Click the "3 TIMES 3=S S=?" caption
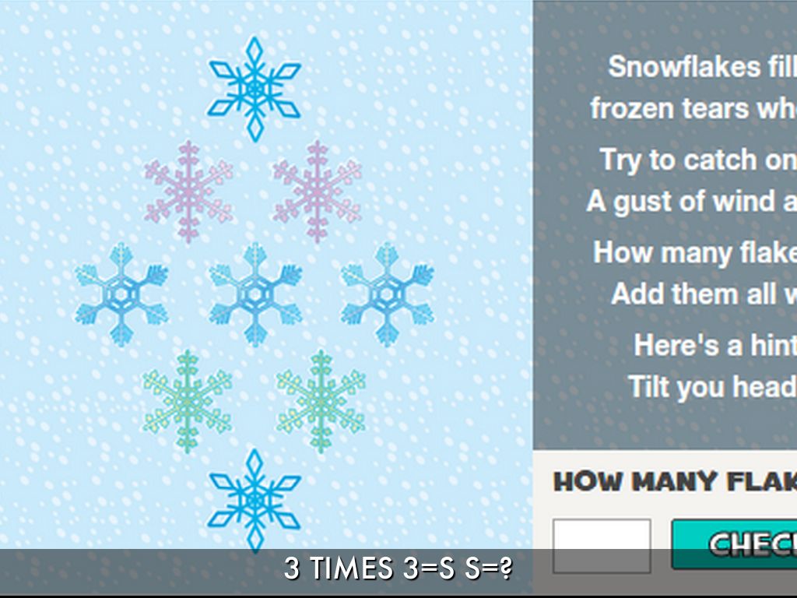Screen dimensions: 797x598 click(x=398, y=568)
